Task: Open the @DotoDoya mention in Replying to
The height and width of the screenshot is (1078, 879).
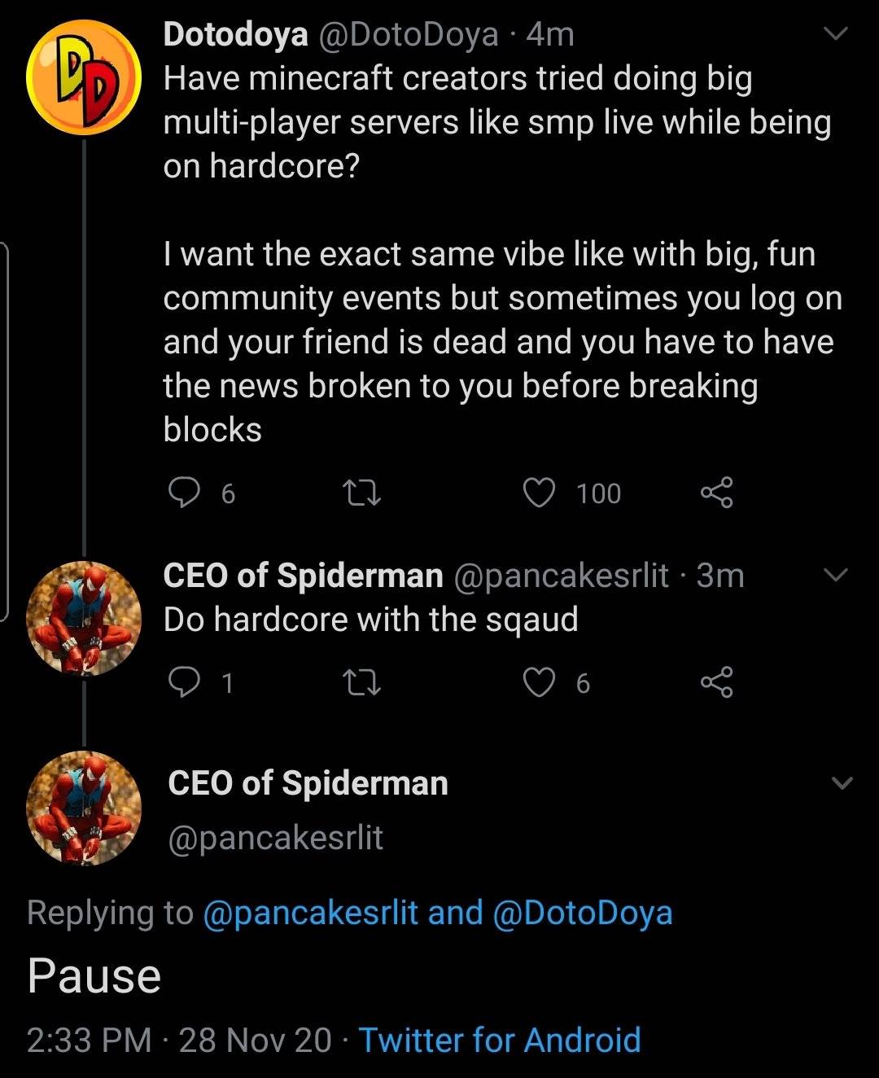Action: click(583, 913)
